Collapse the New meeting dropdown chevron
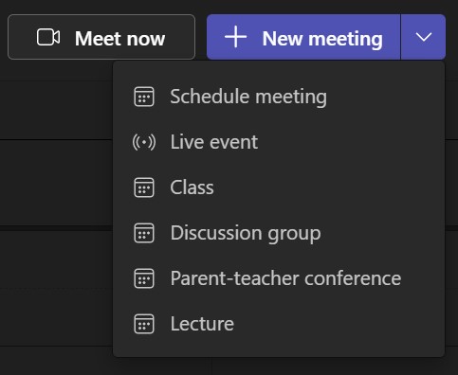458x375 pixels. (423, 37)
